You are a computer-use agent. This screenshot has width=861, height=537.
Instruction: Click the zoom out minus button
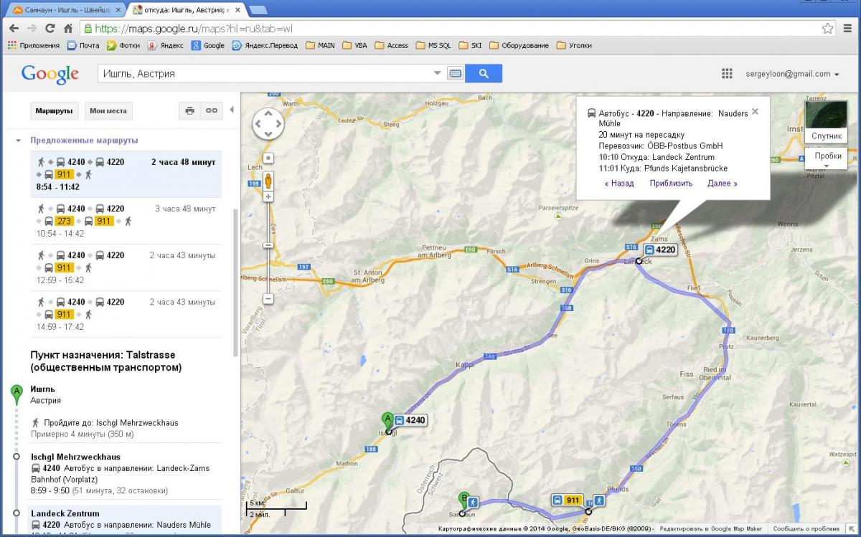click(268, 298)
